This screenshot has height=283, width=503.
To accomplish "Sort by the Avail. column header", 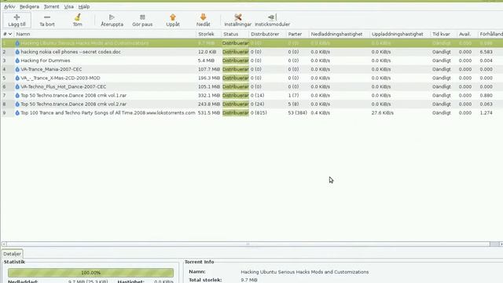I will [468, 34].
